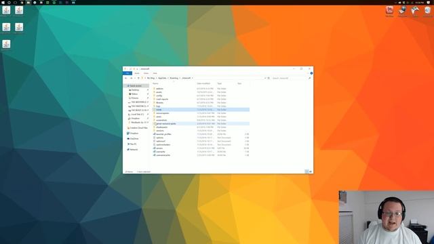Viewport: 434px width, 244px height.
Task: Select Local Disk (C:) in navigation pane
Action: click(x=138, y=115)
